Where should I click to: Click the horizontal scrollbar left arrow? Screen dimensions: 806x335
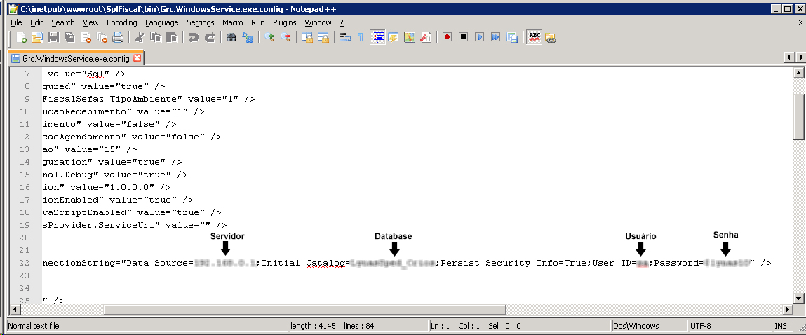coord(15,309)
